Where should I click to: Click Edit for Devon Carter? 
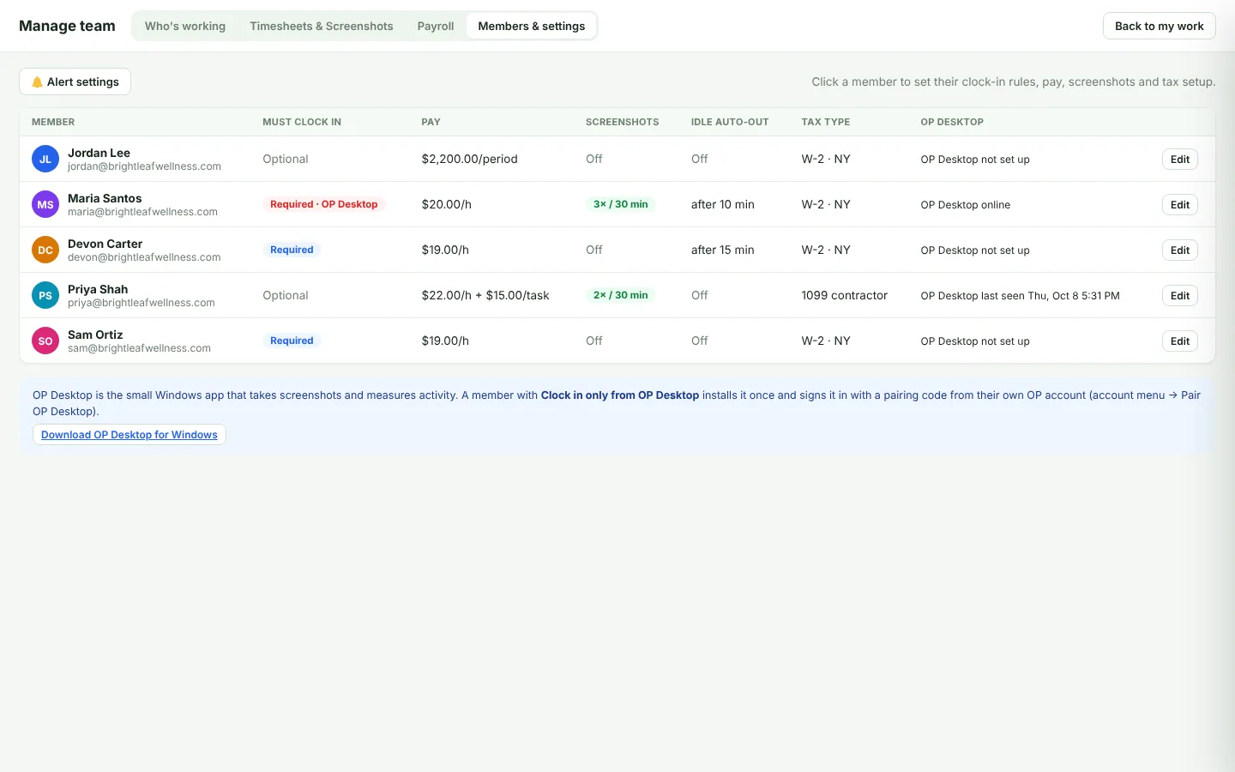point(1180,250)
